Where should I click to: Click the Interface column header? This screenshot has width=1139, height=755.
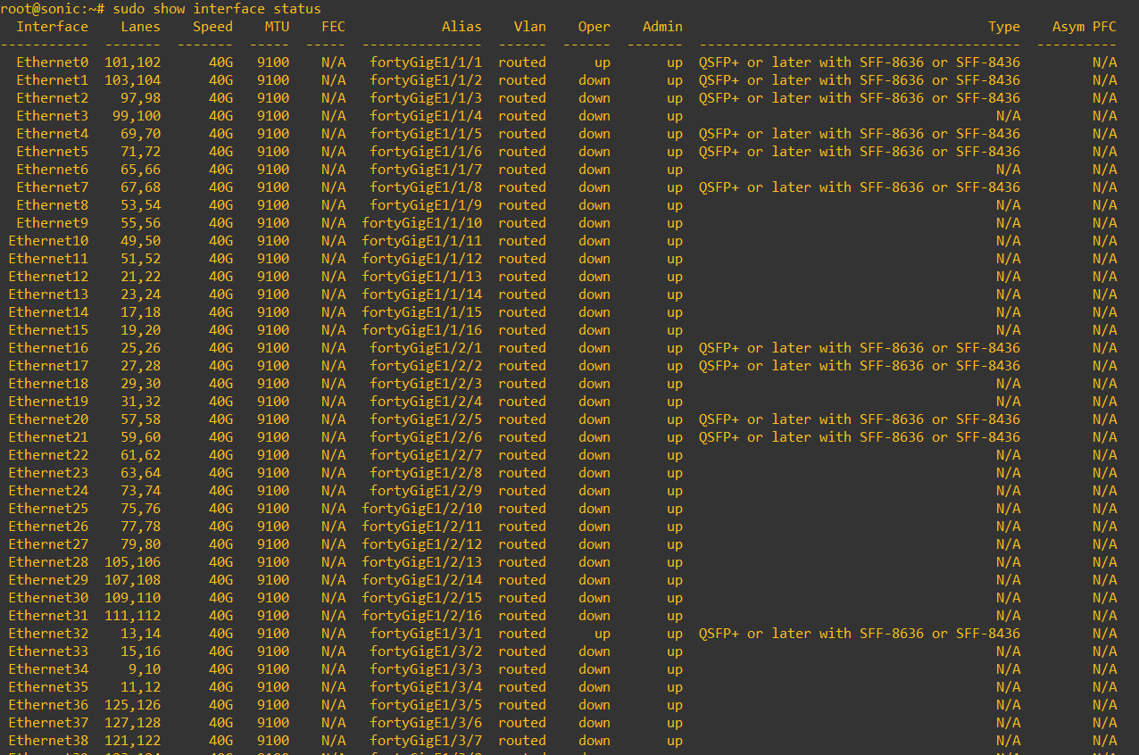pyautogui.click(x=53, y=26)
